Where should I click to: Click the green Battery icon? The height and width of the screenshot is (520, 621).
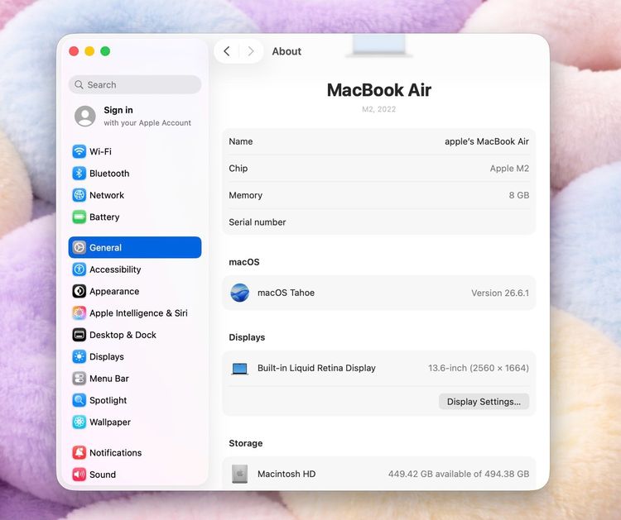[x=79, y=217]
